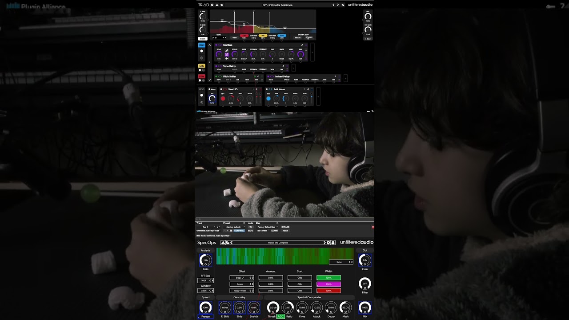
Task: Click the INSTANT spectral snap button
Action: click(x=298, y=37)
